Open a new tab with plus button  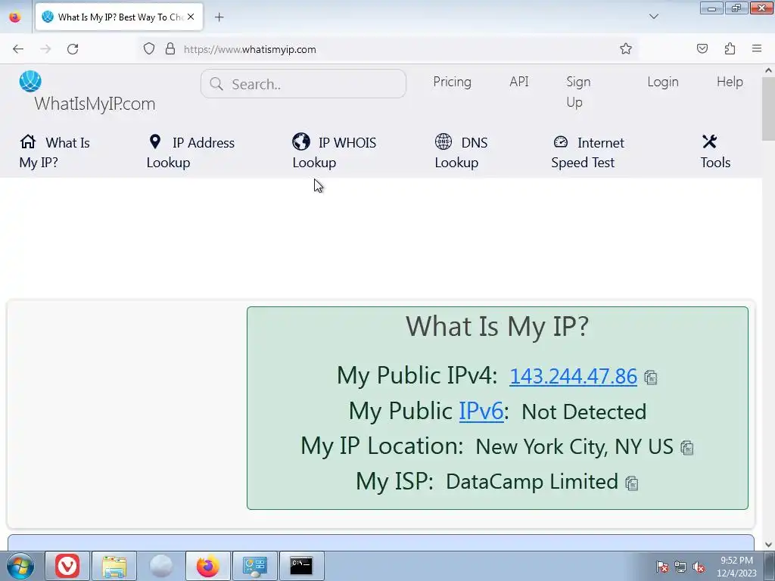219,17
